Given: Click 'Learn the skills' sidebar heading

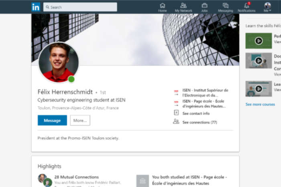Looking at the screenshot, I should click(x=263, y=26).
